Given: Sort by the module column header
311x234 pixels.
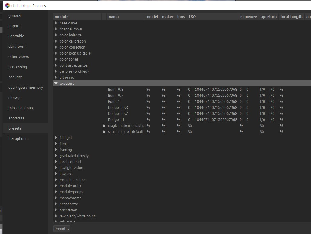Looking at the screenshot, I should 77,17.
